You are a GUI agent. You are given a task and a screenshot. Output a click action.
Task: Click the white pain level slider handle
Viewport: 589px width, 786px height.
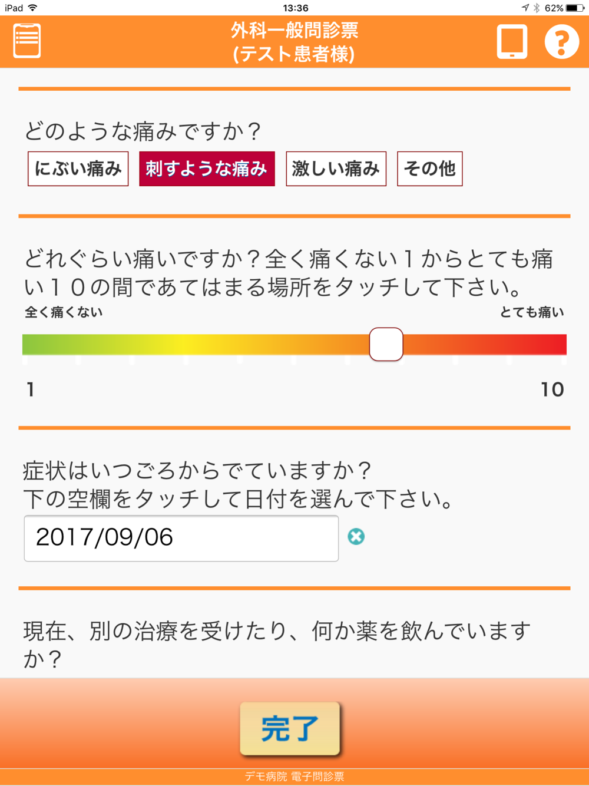[x=386, y=344]
